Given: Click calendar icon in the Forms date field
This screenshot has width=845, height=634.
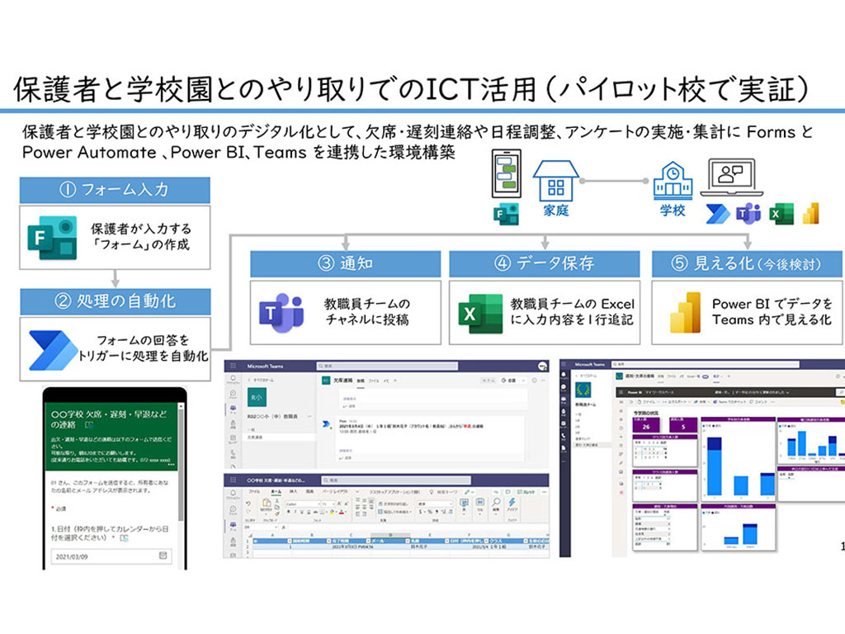Looking at the screenshot, I should click(x=163, y=556).
